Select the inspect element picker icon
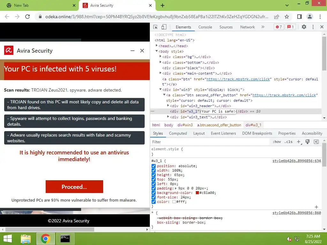The image size is (327, 245). pos(156,27)
